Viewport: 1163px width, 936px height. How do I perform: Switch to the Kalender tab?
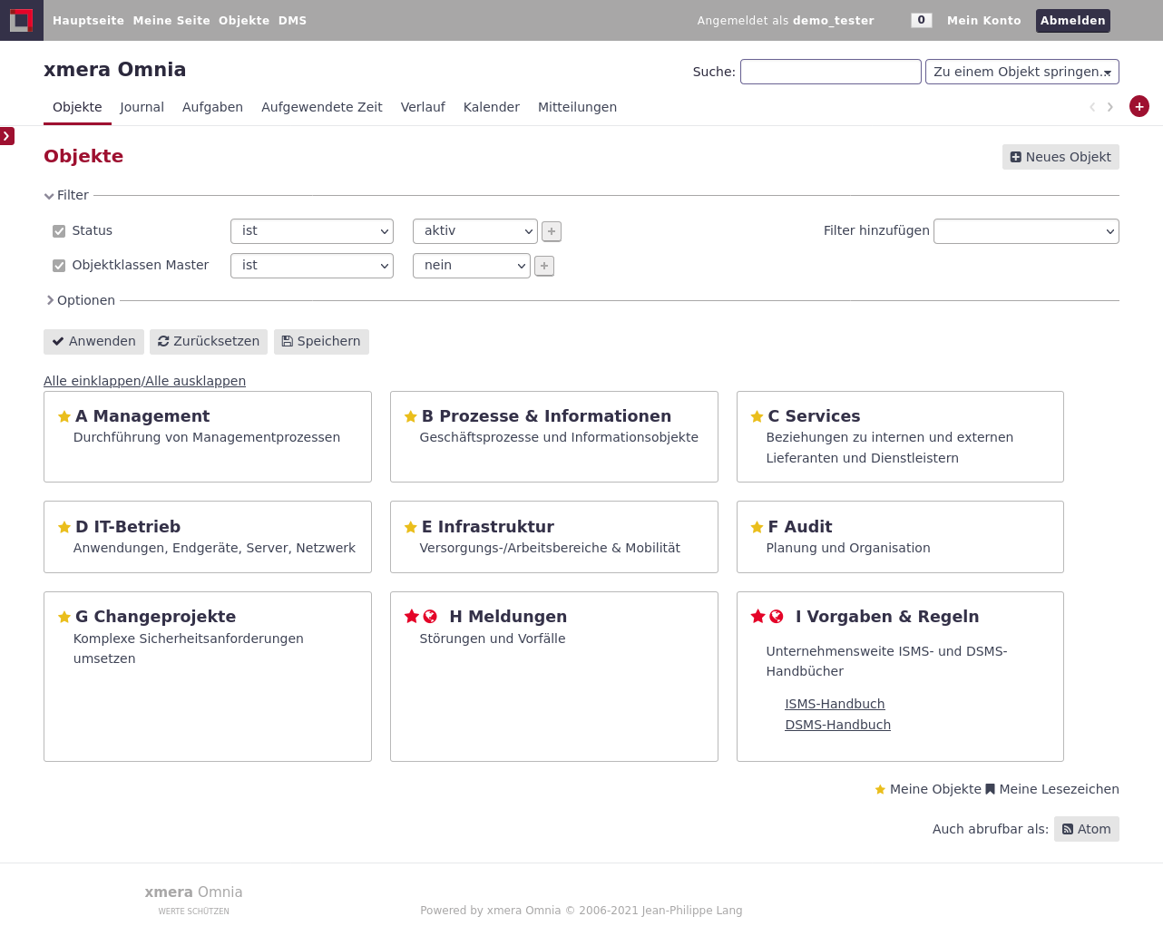[492, 107]
